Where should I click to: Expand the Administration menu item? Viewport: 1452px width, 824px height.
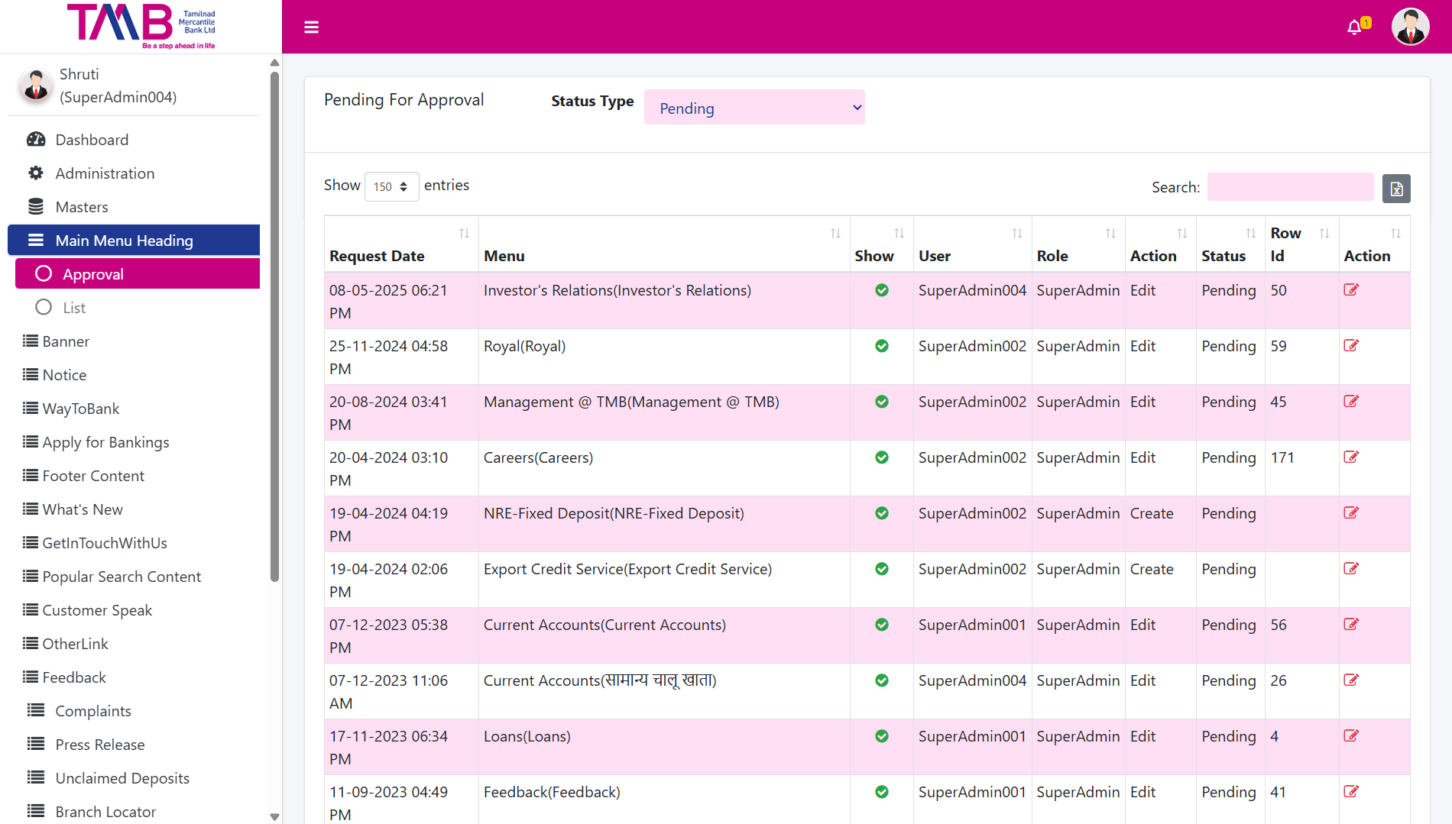tap(105, 173)
